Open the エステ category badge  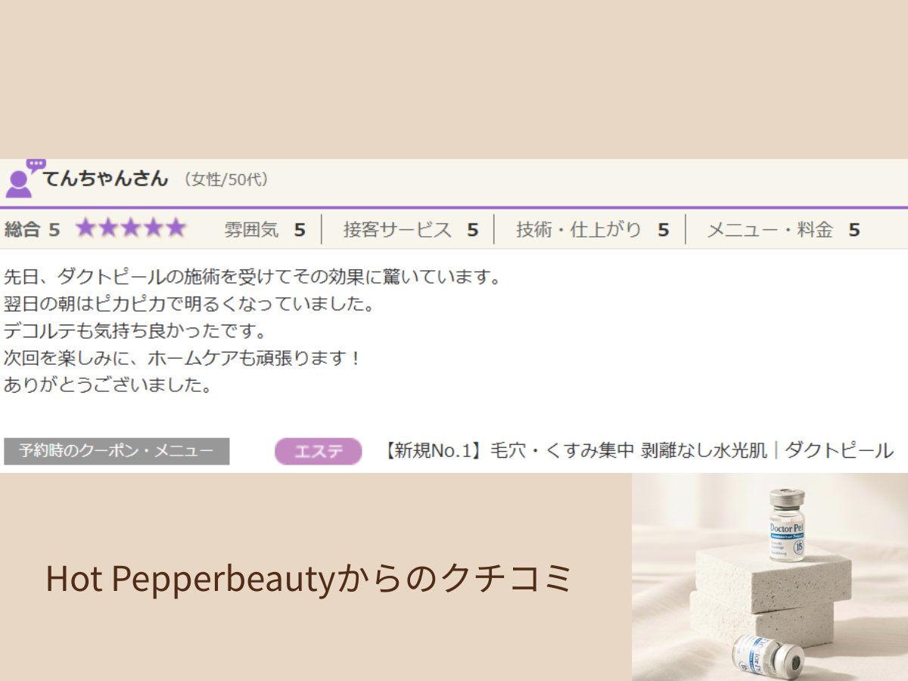(x=319, y=451)
